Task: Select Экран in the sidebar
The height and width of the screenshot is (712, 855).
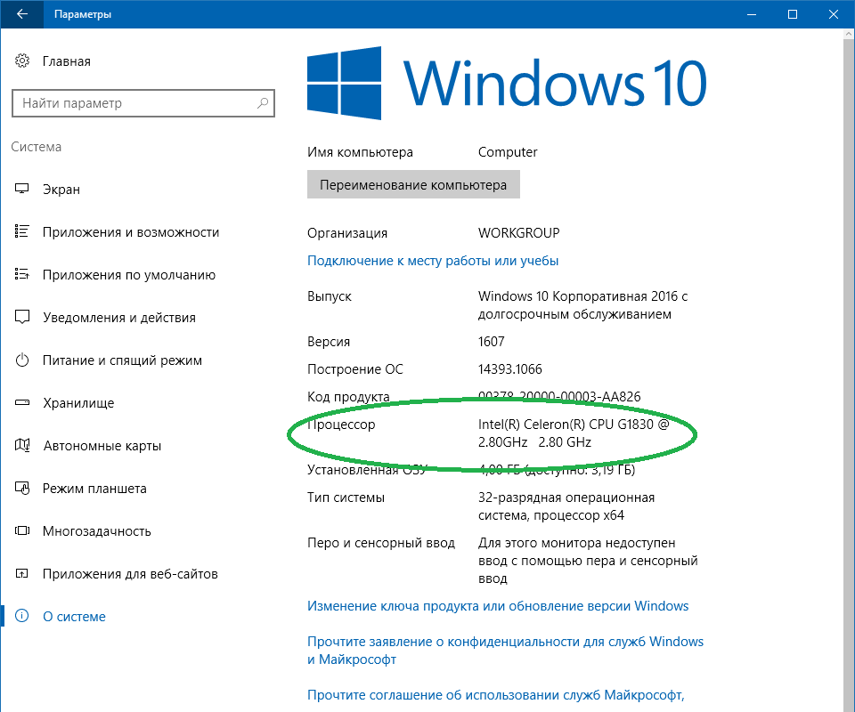Action: click(x=61, y=190)
